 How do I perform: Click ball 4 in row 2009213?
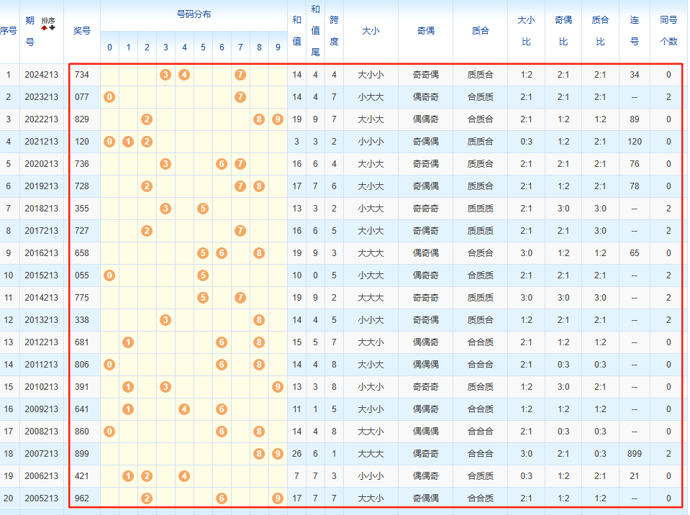184,409
